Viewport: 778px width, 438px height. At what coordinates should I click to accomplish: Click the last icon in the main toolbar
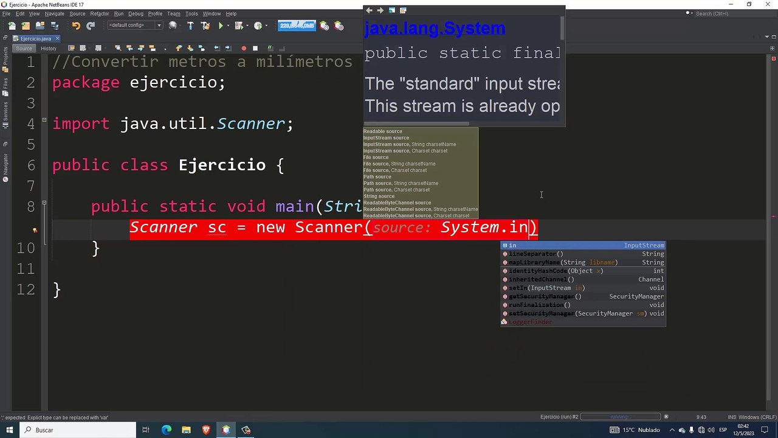tap(339, 26)
